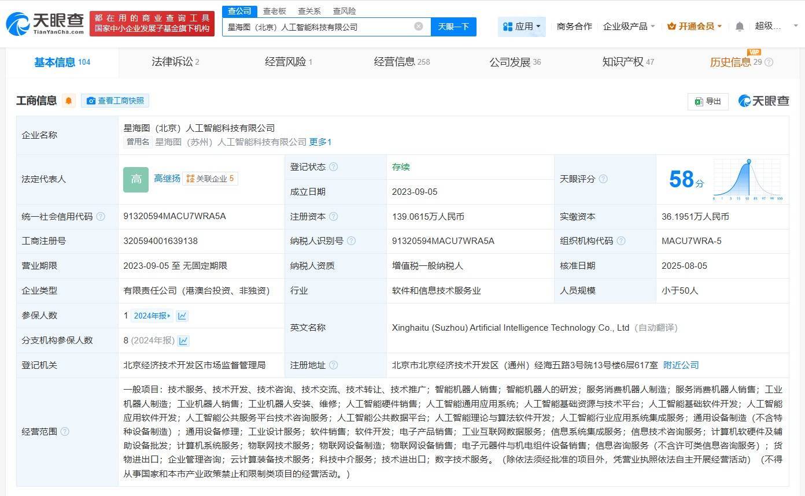This screenshot has height=496, width=805.
Task: Switch to 查老板 search tab
Action: [x=274, y=11]
